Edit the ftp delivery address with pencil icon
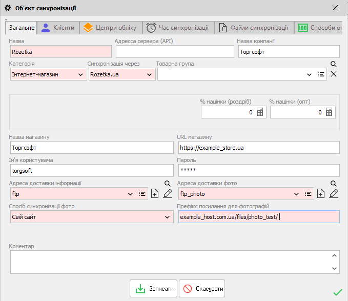 pos(167,194)
